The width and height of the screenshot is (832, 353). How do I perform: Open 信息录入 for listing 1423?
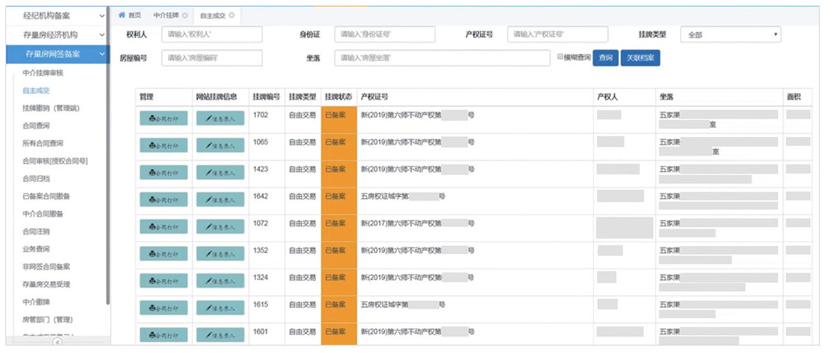[220, 172]
